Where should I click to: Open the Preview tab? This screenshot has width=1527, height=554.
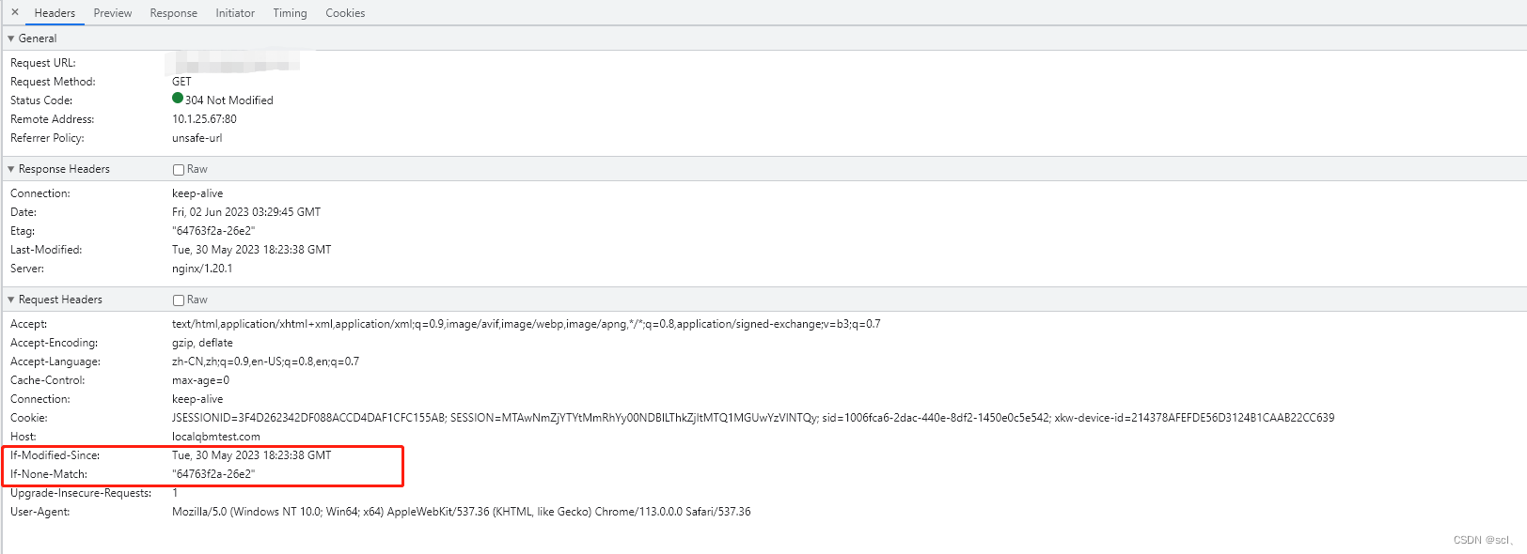tap(113, 13)
